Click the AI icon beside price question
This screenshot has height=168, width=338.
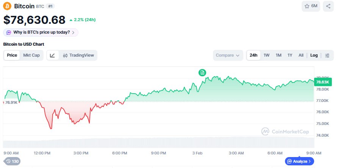click(x=8, y=32)
